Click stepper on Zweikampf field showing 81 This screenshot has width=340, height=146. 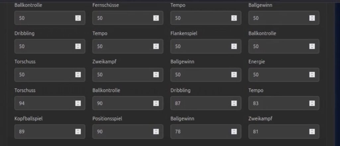pyautogui.click(x=312, y=132)
